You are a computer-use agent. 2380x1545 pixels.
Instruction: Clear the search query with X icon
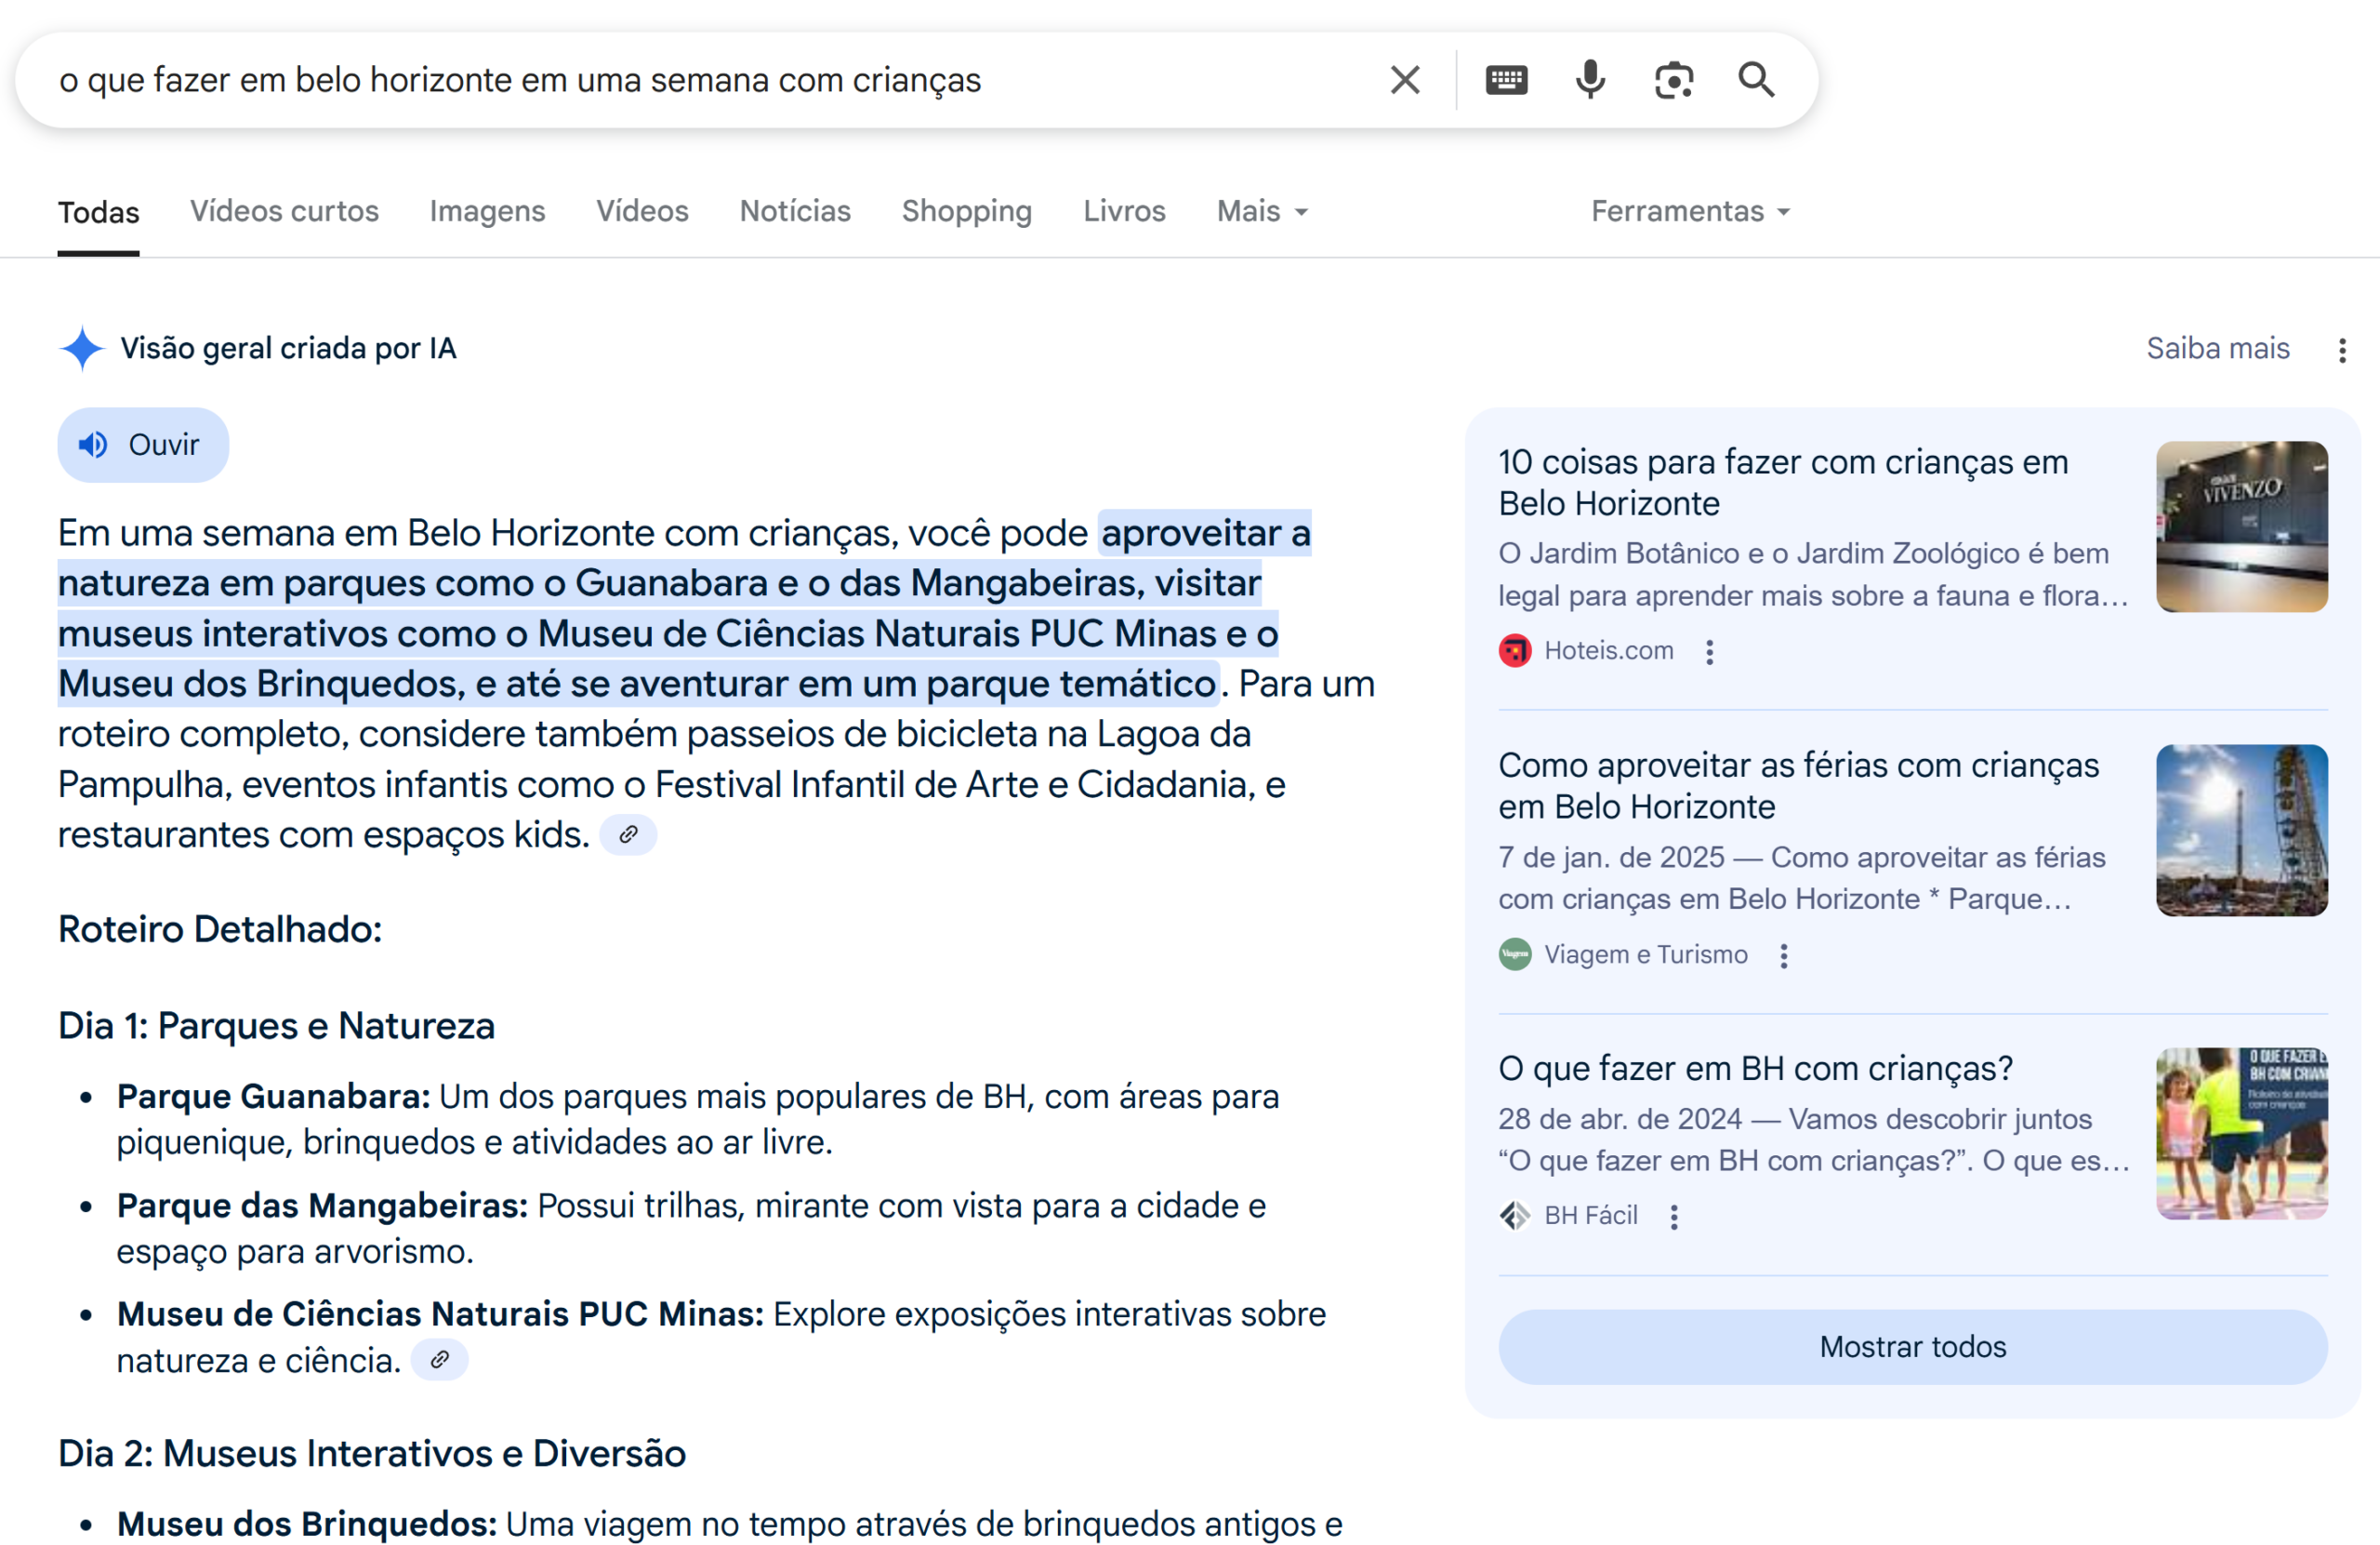(1405, 80)
